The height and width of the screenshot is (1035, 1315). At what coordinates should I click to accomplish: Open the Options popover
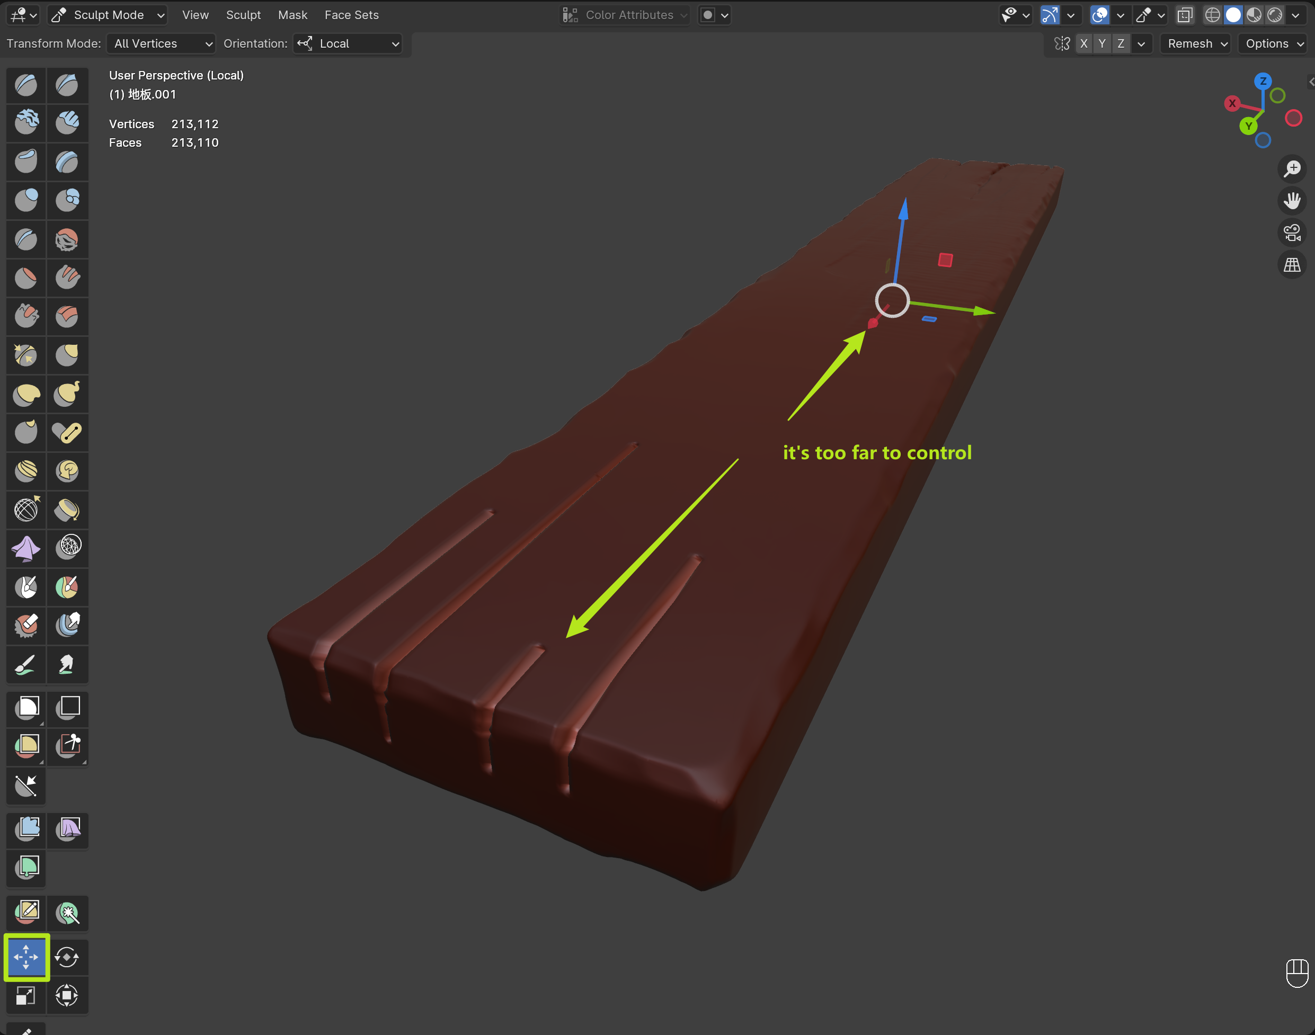pos(1273,43)
